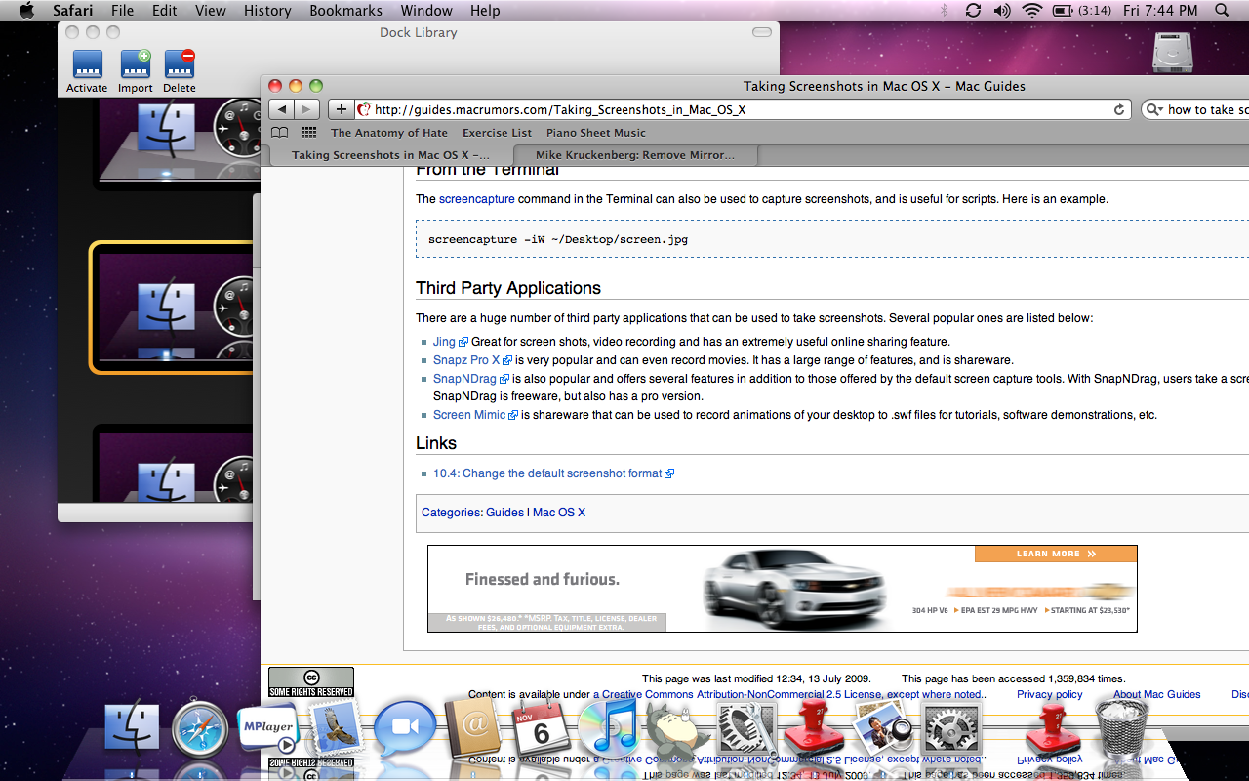Click the Creative Commons Some Rights Reserved badge
The height and width of the screenshot is (781, 1249).
[311, 681]
